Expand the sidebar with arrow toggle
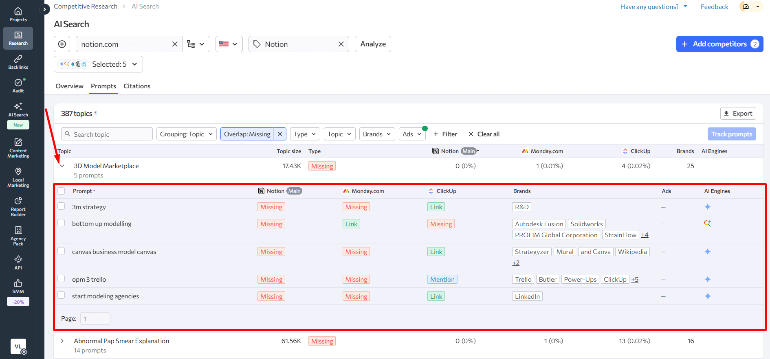Screen dimensions: 770x359 point(44,9)
